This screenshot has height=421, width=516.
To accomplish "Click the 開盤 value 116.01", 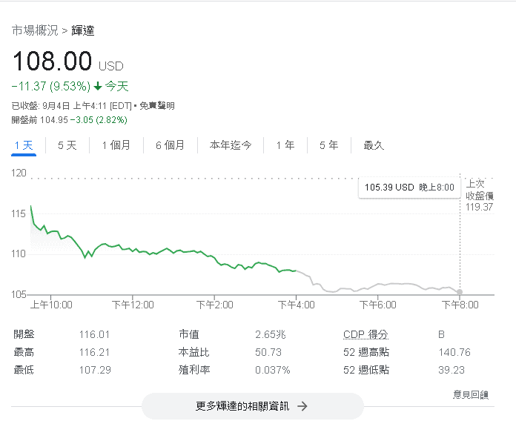I will pyautogui.click(x=94, y=334).
